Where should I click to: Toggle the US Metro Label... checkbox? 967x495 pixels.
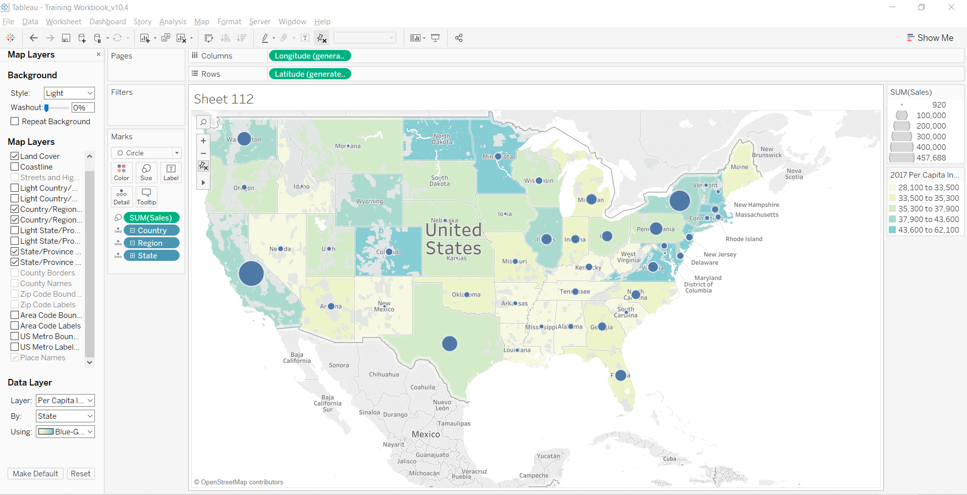pos(15,347)
